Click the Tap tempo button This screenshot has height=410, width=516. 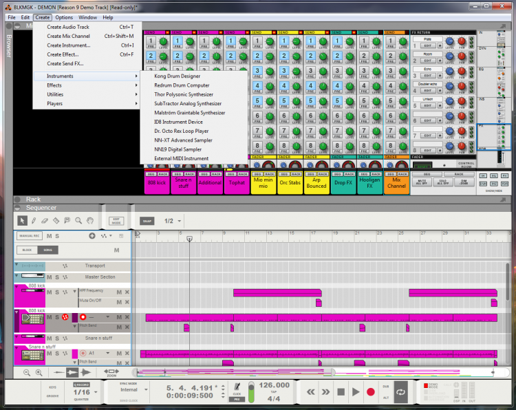(x=273, y=392)
